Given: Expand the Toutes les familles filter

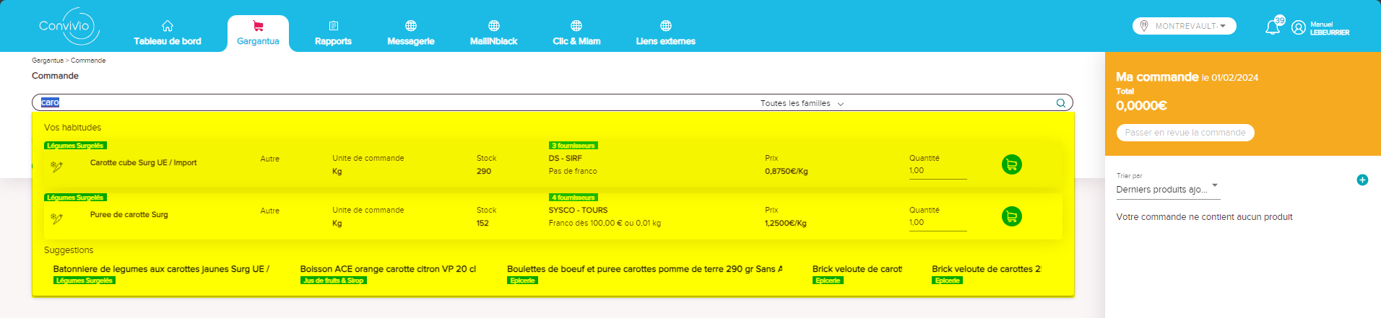Looking at the screenshot, I should tap(802, 103).
